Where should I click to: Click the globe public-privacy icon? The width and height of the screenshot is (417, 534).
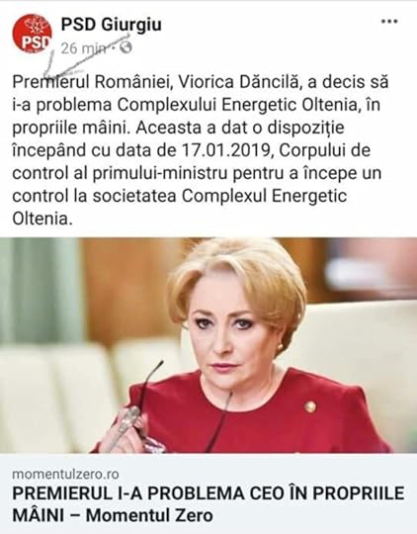tap(125, 47)
